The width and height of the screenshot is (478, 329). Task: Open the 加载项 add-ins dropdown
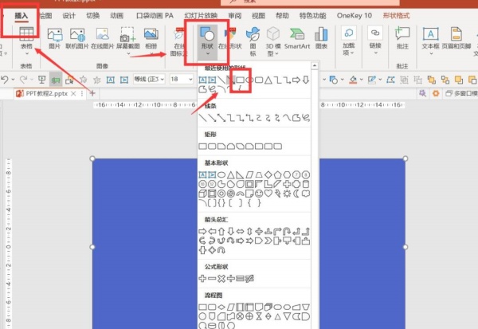(349, 41)
